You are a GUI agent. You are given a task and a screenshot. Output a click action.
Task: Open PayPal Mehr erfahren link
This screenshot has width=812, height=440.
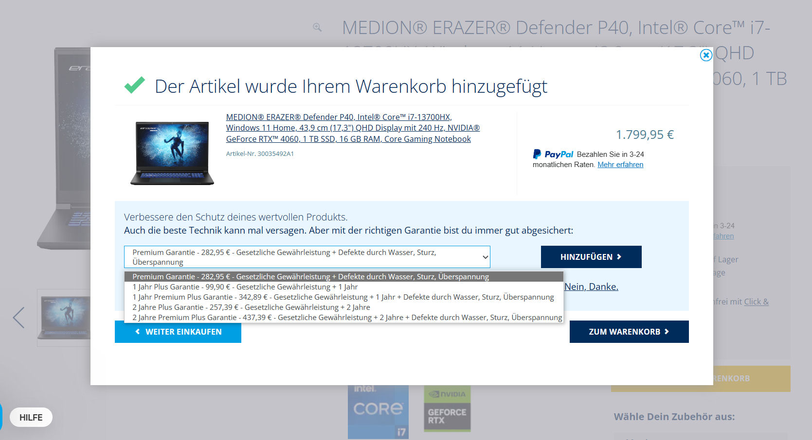pos(620,165)
